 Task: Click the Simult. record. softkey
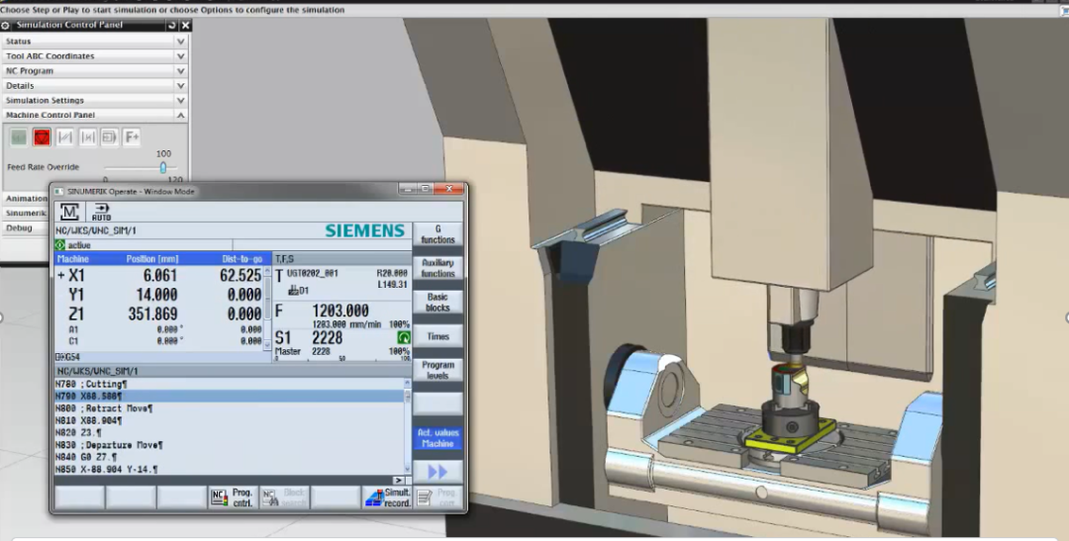(387, 498)
